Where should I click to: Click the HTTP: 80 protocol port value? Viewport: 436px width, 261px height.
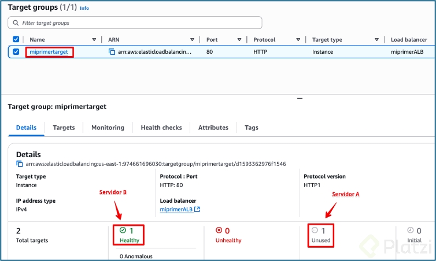(x=171, y=185)
